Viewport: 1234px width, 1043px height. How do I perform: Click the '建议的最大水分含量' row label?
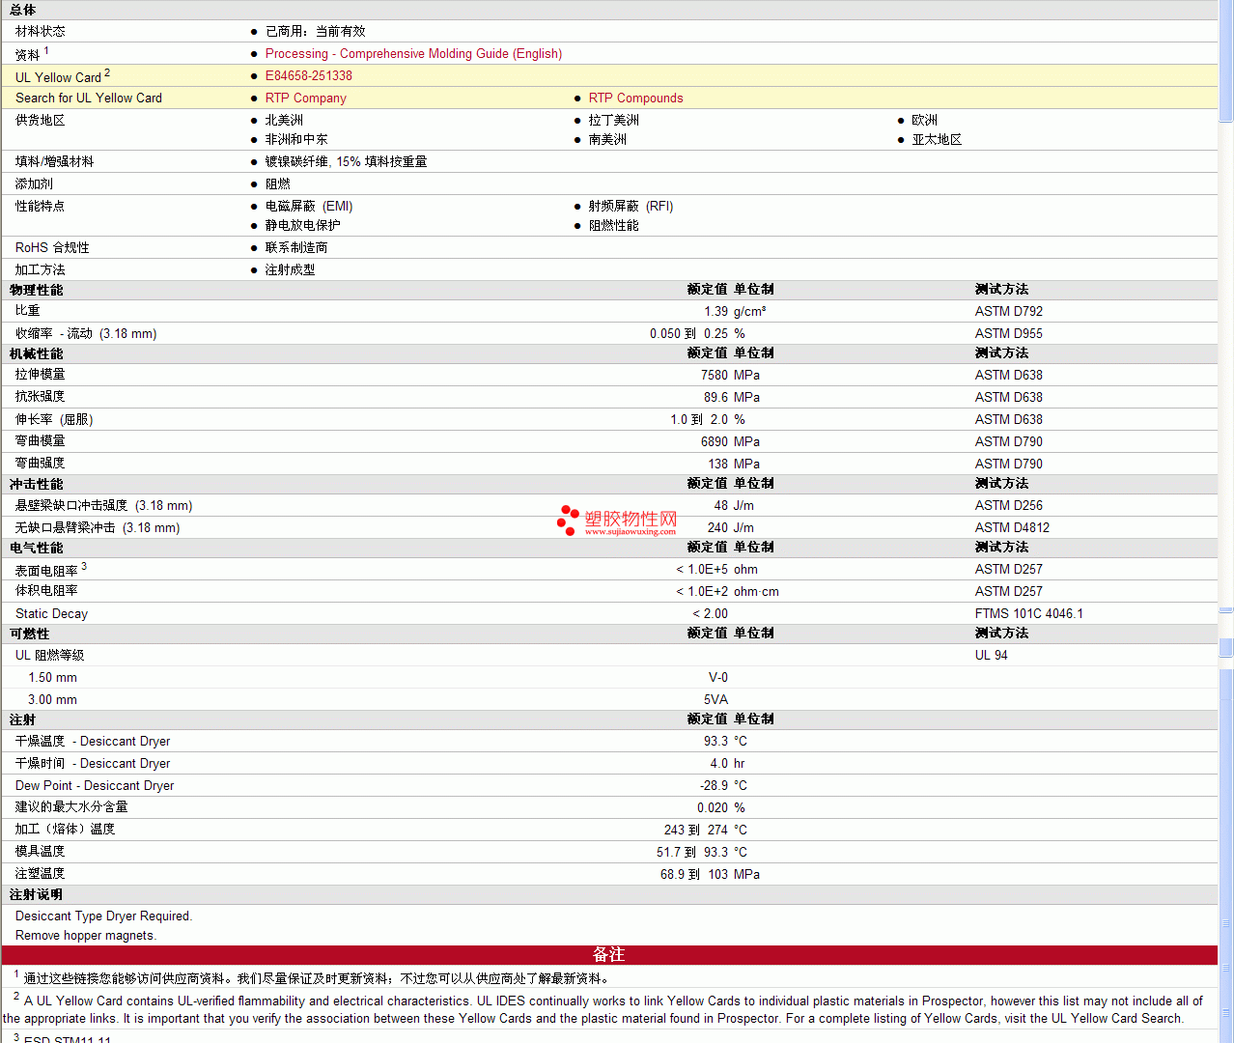71,807
